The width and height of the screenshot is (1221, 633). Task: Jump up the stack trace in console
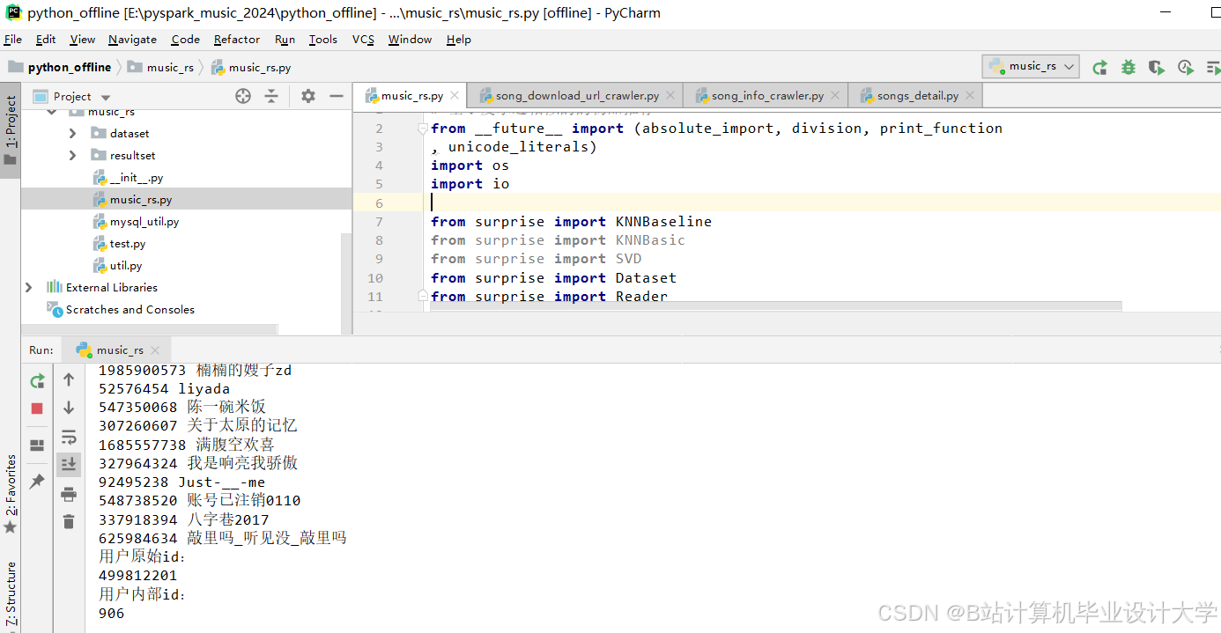coord(69,379)
